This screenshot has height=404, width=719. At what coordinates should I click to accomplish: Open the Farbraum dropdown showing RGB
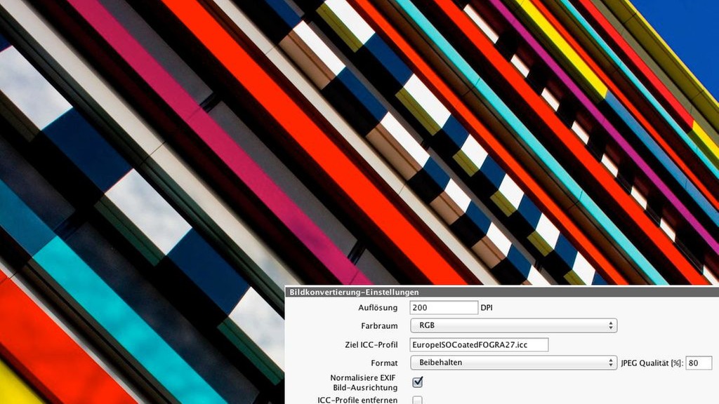pos(513,325)
